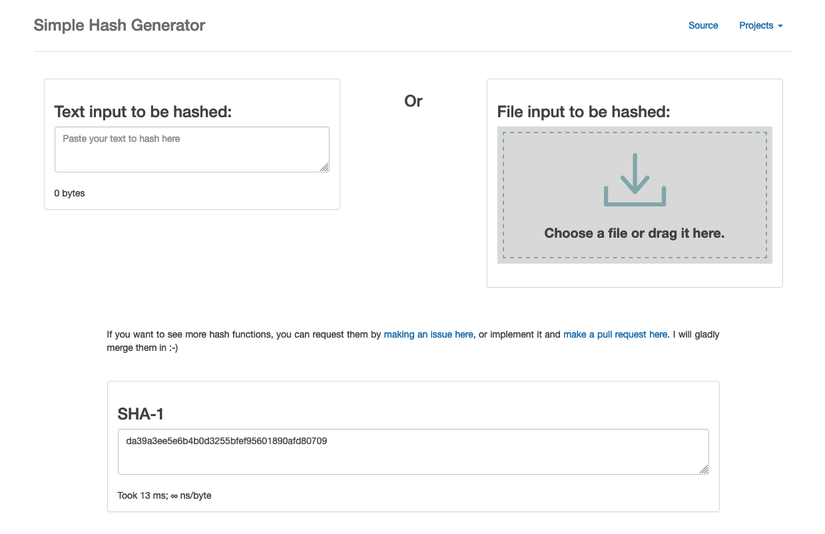The image size is (825, 534).
Task: Click the SHA-1 section heading
Action: point(141,414)
